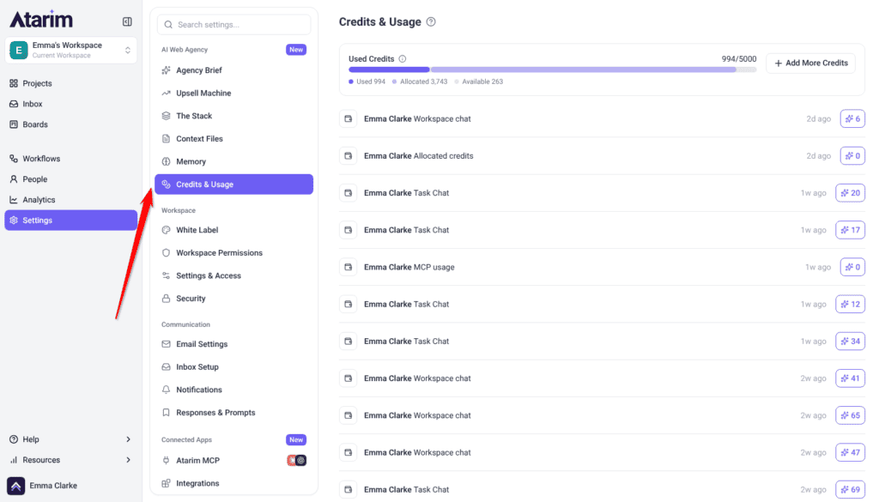Open Responses & Prompts settings

click(x=215, y=413)
